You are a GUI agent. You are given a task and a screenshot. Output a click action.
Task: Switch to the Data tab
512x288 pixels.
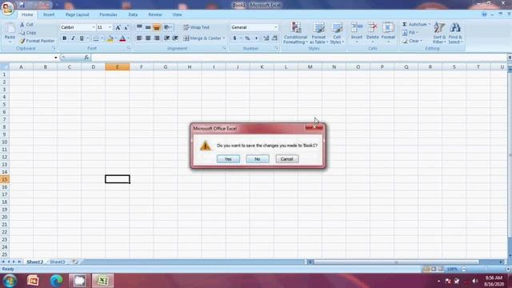click(x=133, y=14)
